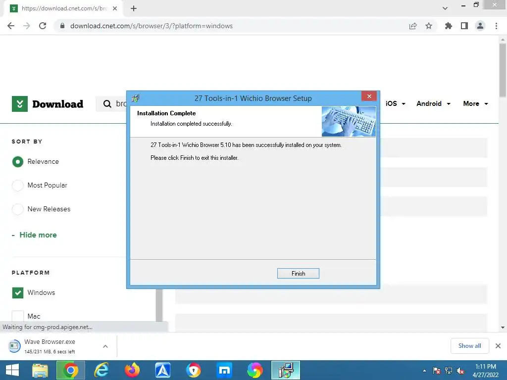Share this page using the share icon

[x=412, y=26]
